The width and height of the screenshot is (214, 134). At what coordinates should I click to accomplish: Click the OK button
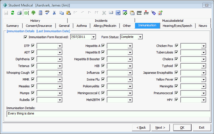tap(182, 127)
